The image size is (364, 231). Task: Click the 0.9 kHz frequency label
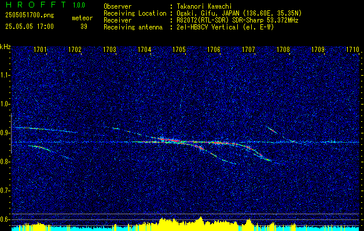(5, 133)
